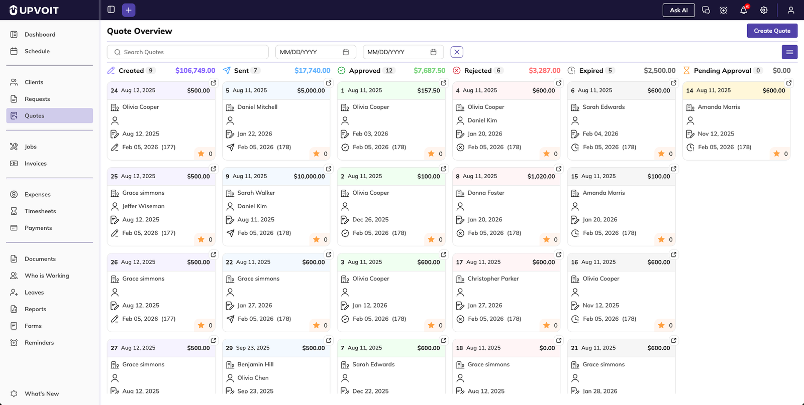The width and height of the screenshot is (804, 405).
Task: Open quote 29 external link icon
Action: [329, 340]
